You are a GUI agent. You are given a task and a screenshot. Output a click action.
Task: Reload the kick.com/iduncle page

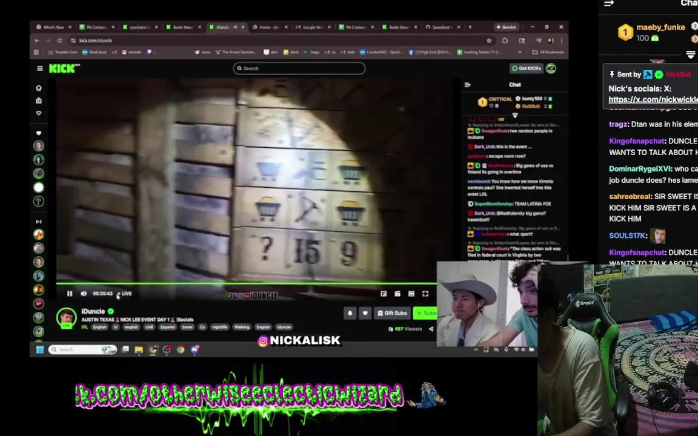59,41
